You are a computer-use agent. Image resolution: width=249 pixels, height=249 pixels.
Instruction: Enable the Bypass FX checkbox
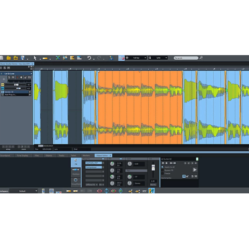(162, 171)
